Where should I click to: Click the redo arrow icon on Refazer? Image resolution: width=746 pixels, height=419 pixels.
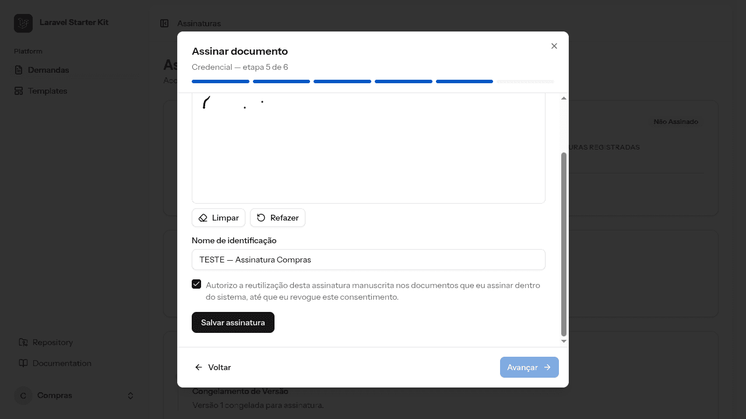point(261,218)
